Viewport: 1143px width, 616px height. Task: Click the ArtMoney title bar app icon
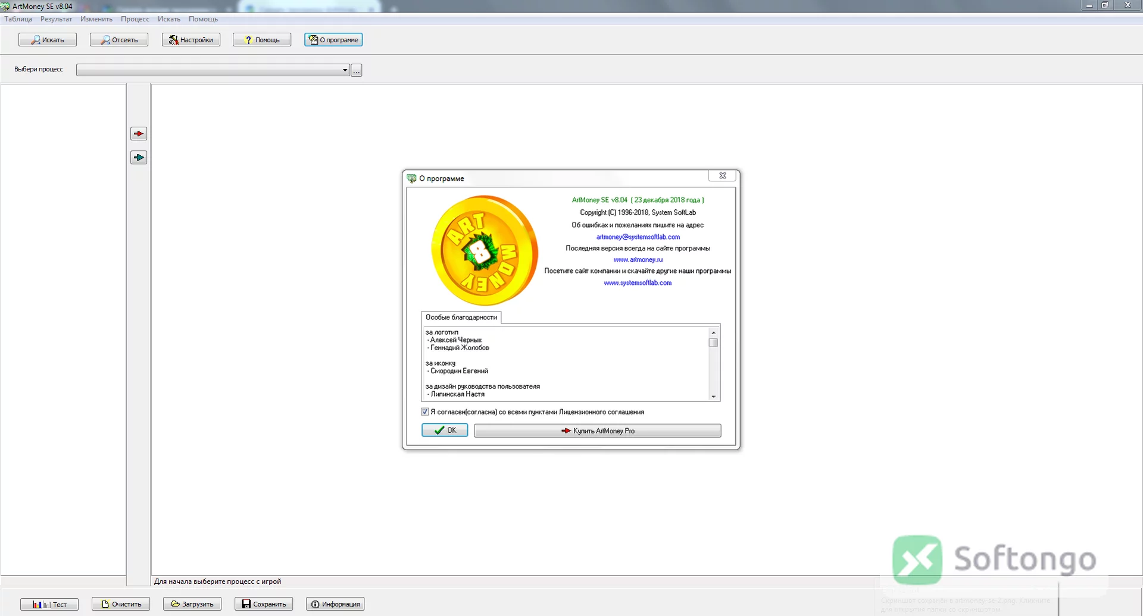point(5,7)
